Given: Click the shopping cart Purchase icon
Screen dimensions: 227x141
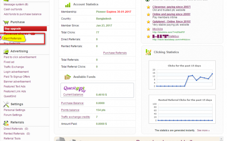Looking at the screenshot, I should coord(6,22).
